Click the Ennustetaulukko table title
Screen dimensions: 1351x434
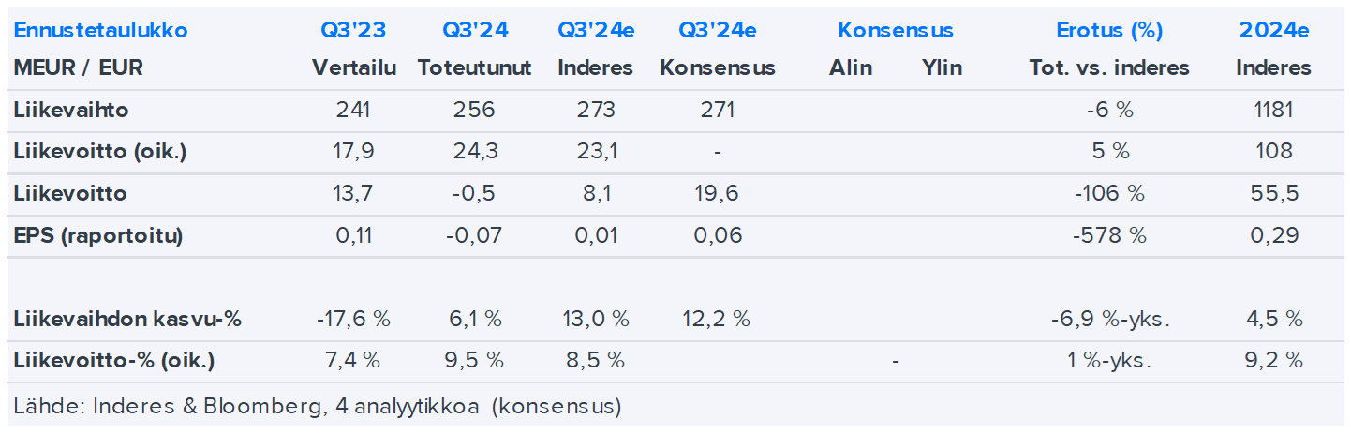(x=100, y=30)
